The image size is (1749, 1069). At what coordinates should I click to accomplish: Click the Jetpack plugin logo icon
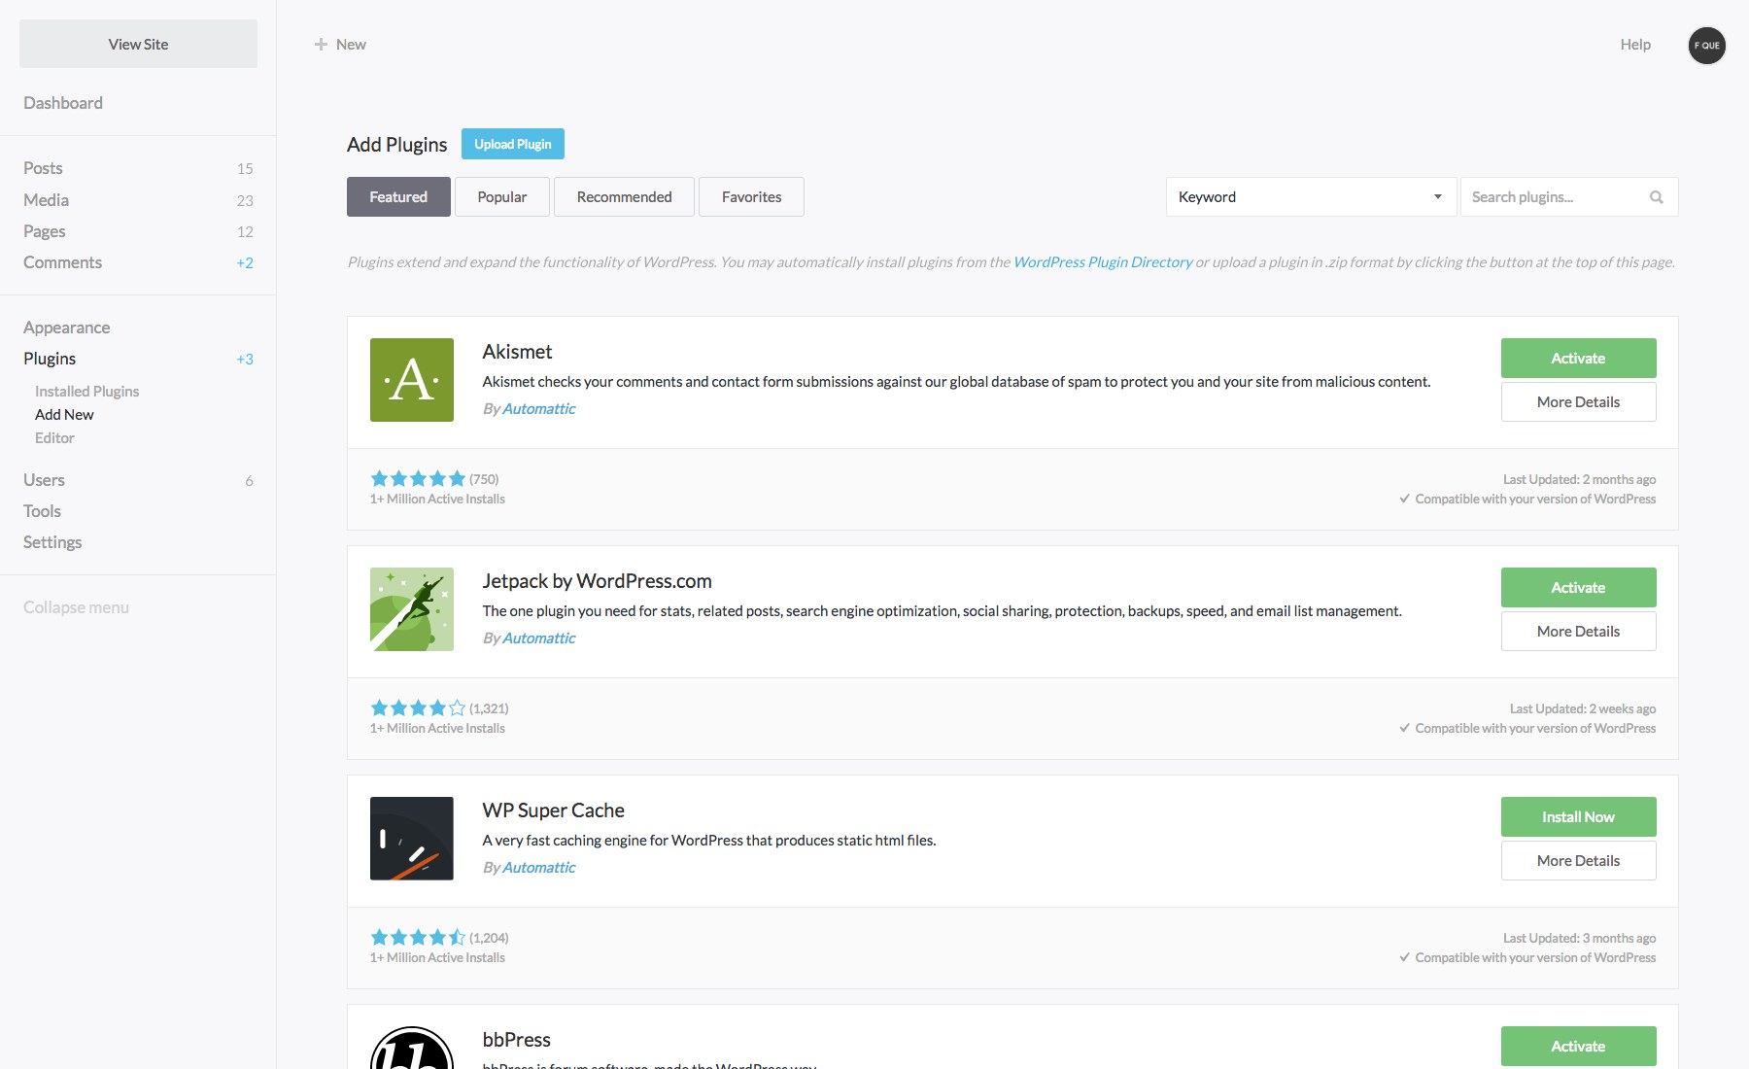tap(411, 609)
